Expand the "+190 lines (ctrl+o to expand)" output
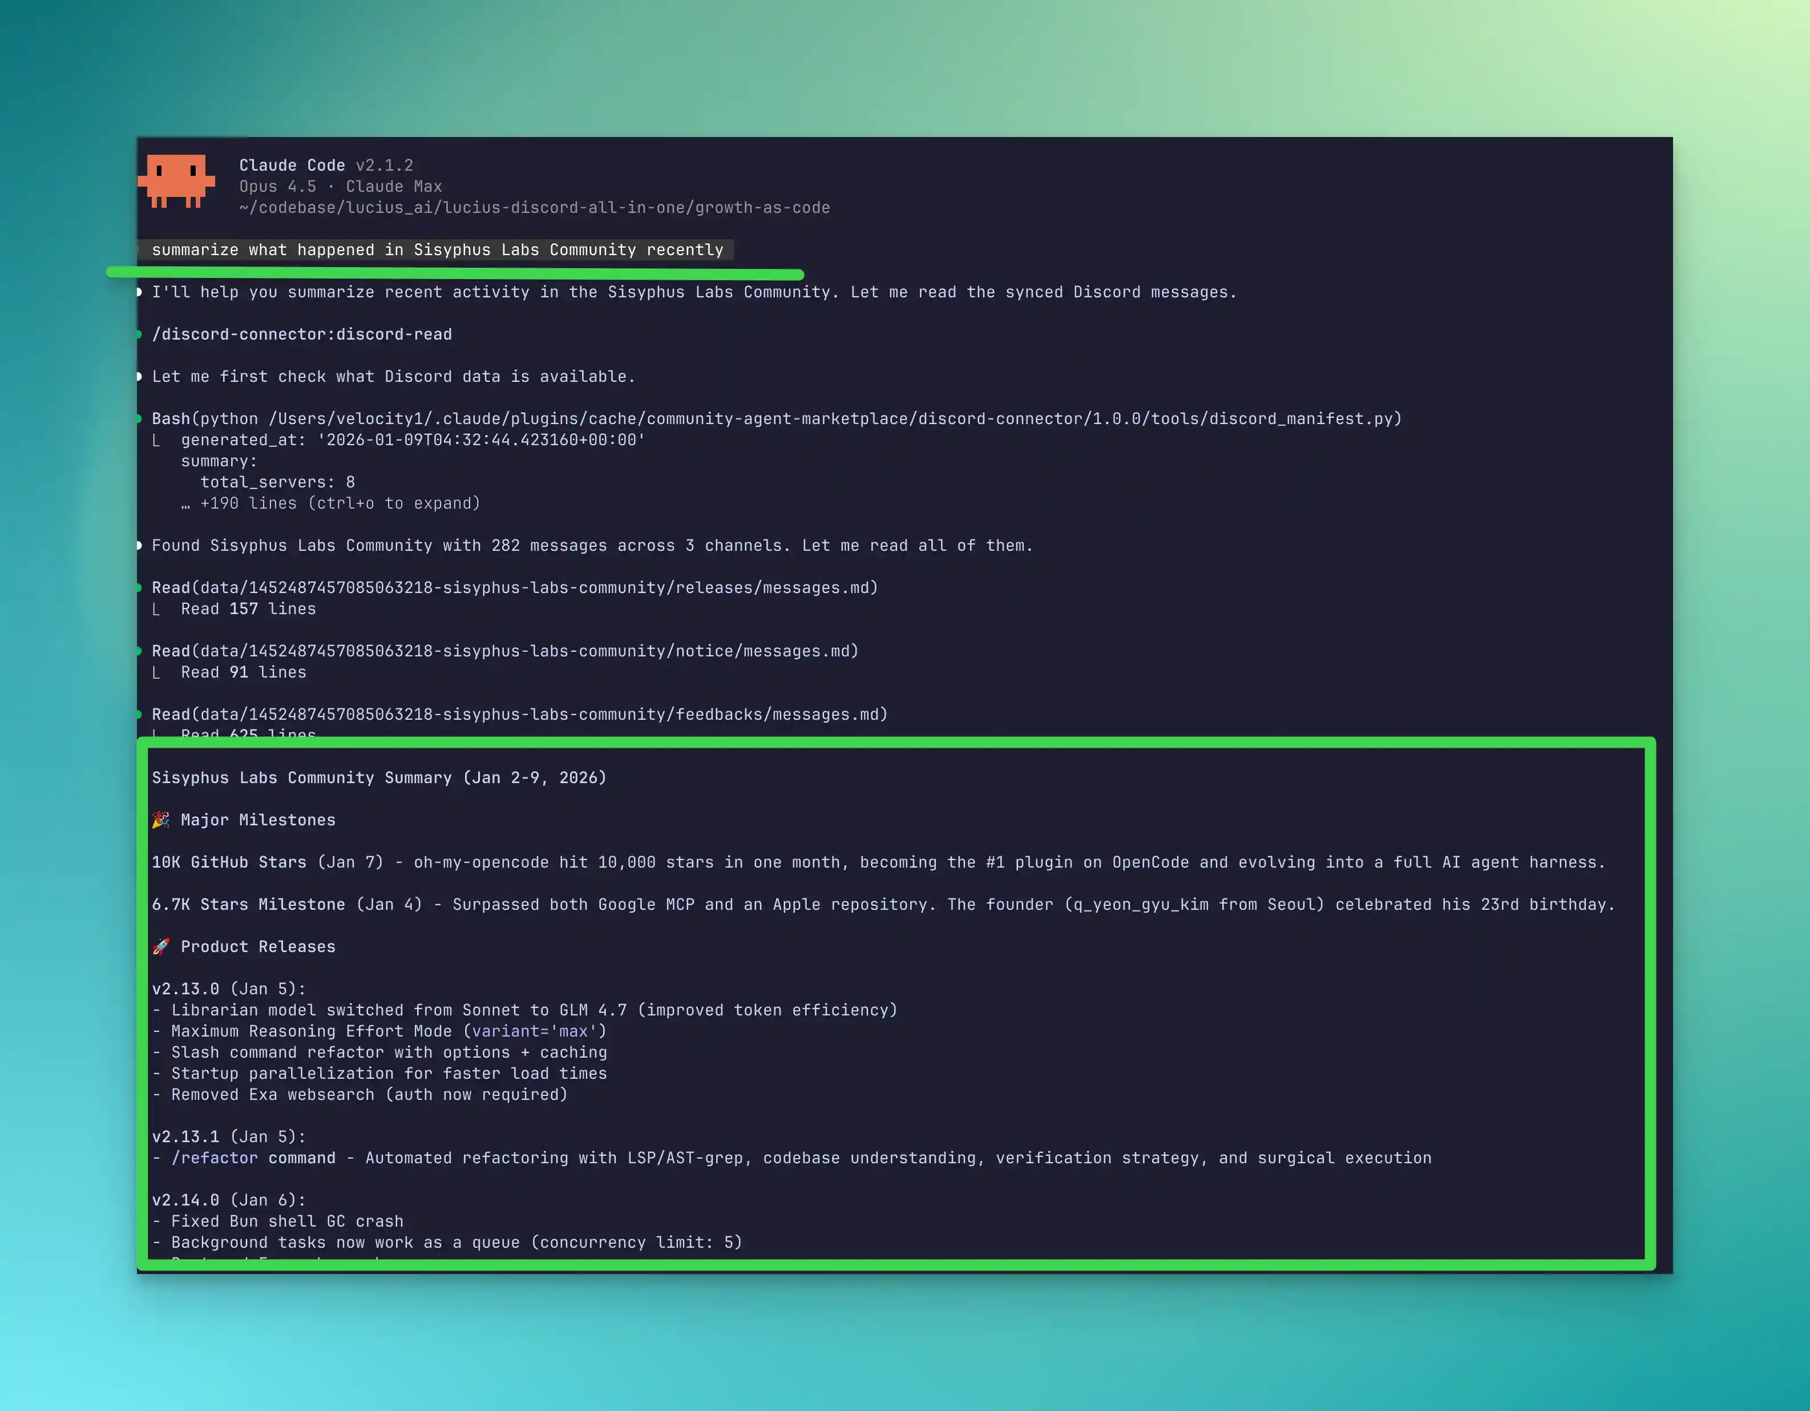1810x1411 pixels. click(340, 503)
